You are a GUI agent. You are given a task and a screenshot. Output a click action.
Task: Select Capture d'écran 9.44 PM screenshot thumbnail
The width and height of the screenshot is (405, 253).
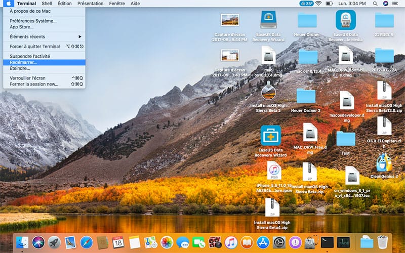pos(230,20)
